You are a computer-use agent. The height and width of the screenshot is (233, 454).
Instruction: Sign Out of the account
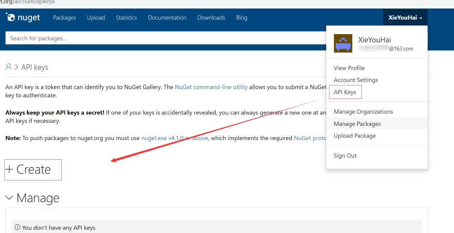tap(345, 156)
